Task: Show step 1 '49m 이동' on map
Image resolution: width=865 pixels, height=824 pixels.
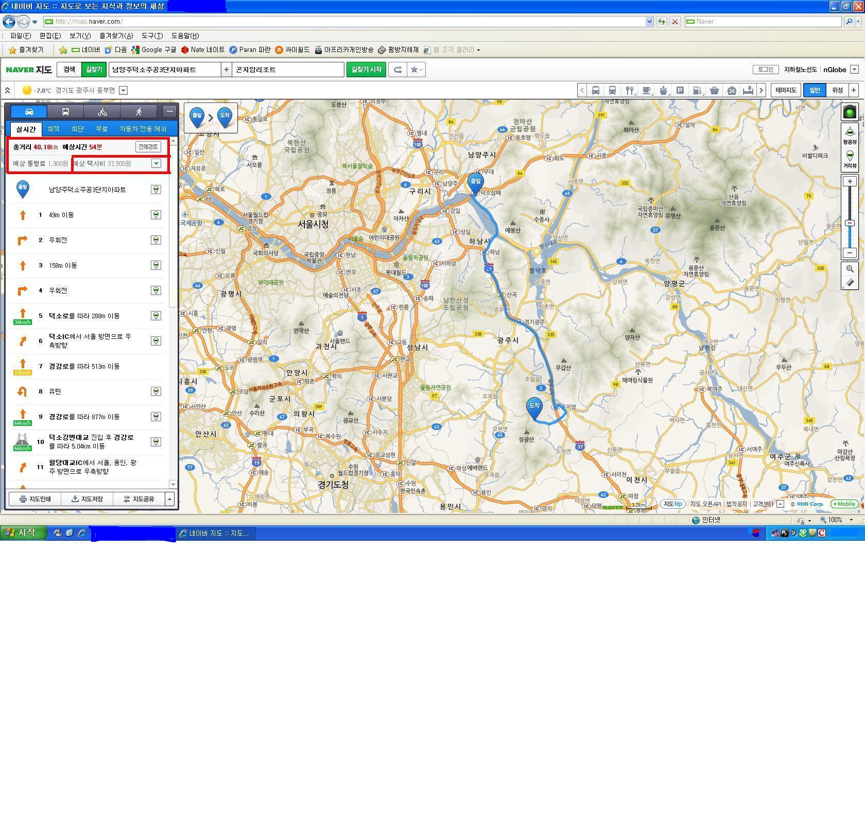Action: click(x=155, y=215)
